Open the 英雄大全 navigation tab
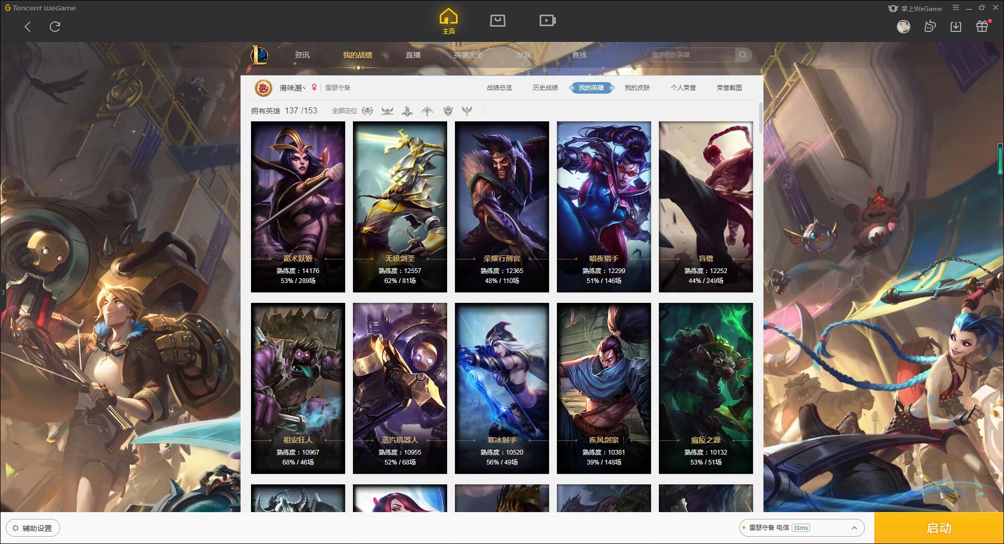This screenshot has height=544, width=1004. (469, 55)
